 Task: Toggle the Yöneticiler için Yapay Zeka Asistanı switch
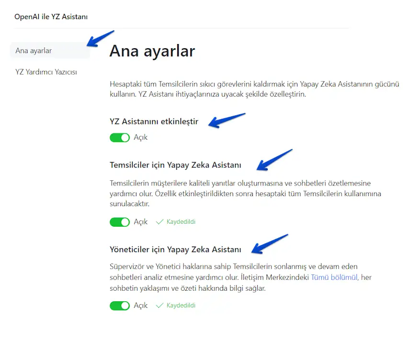120,306
